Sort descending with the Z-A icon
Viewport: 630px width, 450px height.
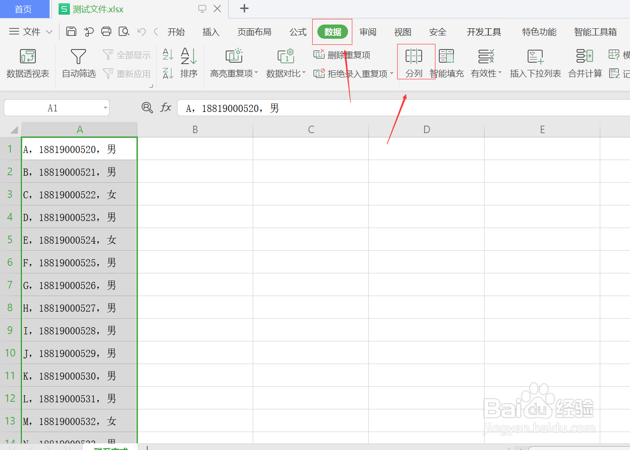pos(168,73)
